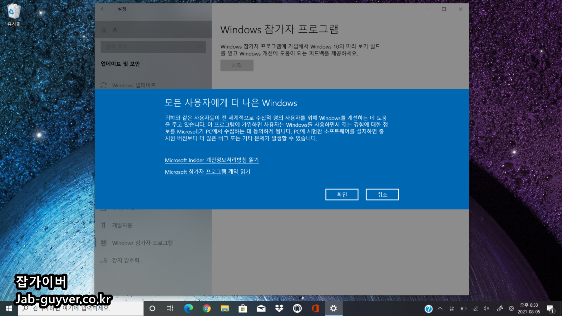Click the magnifier icon in 설정 검색 box
562x316 pixels.
(200, 47)
